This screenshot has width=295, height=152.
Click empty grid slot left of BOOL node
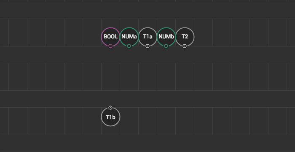pos(92,33)
